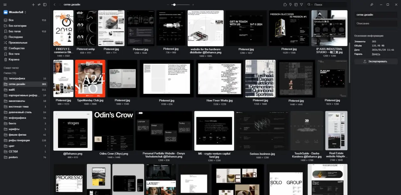This screenshot has width=401, height=195.
Task: Click the gallery vertical scrollbar
Action: [349, 62]
